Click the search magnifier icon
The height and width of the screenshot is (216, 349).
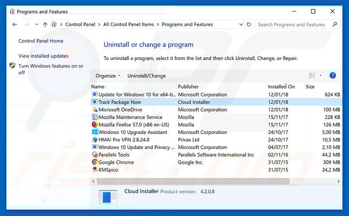(x=334, y=24)
